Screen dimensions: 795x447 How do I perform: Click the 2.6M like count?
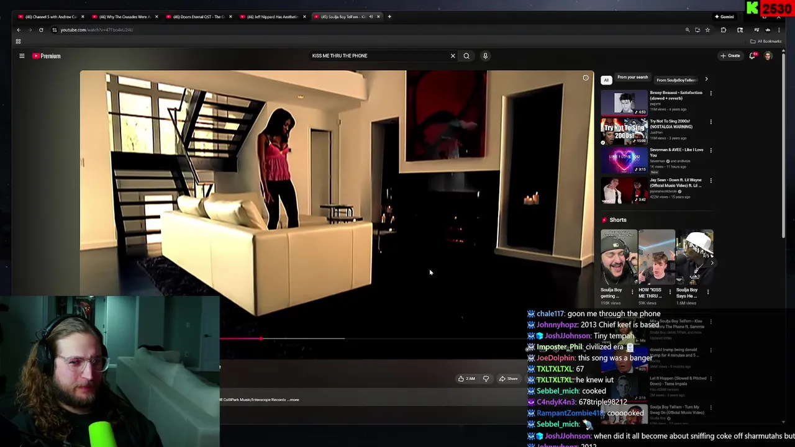(x=471, y=379)
